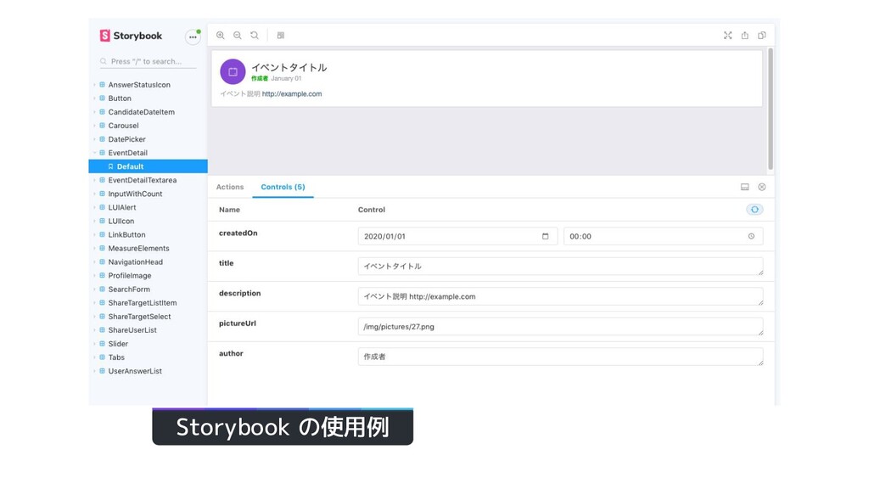The height and width of the screenshot is (489, 869).
Task: Click the Control column header
Action: [372, 210]
